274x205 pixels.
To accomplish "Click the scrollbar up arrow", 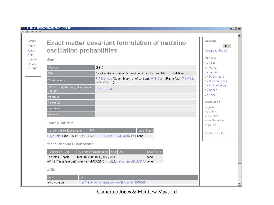I will point(239,35).
